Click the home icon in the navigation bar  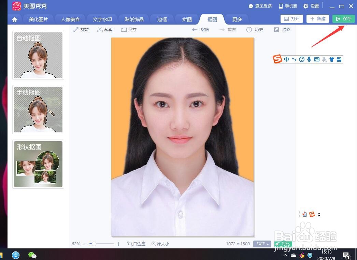tap(14, 19)
